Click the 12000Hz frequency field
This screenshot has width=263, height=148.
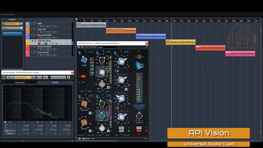tap(65, 129)
